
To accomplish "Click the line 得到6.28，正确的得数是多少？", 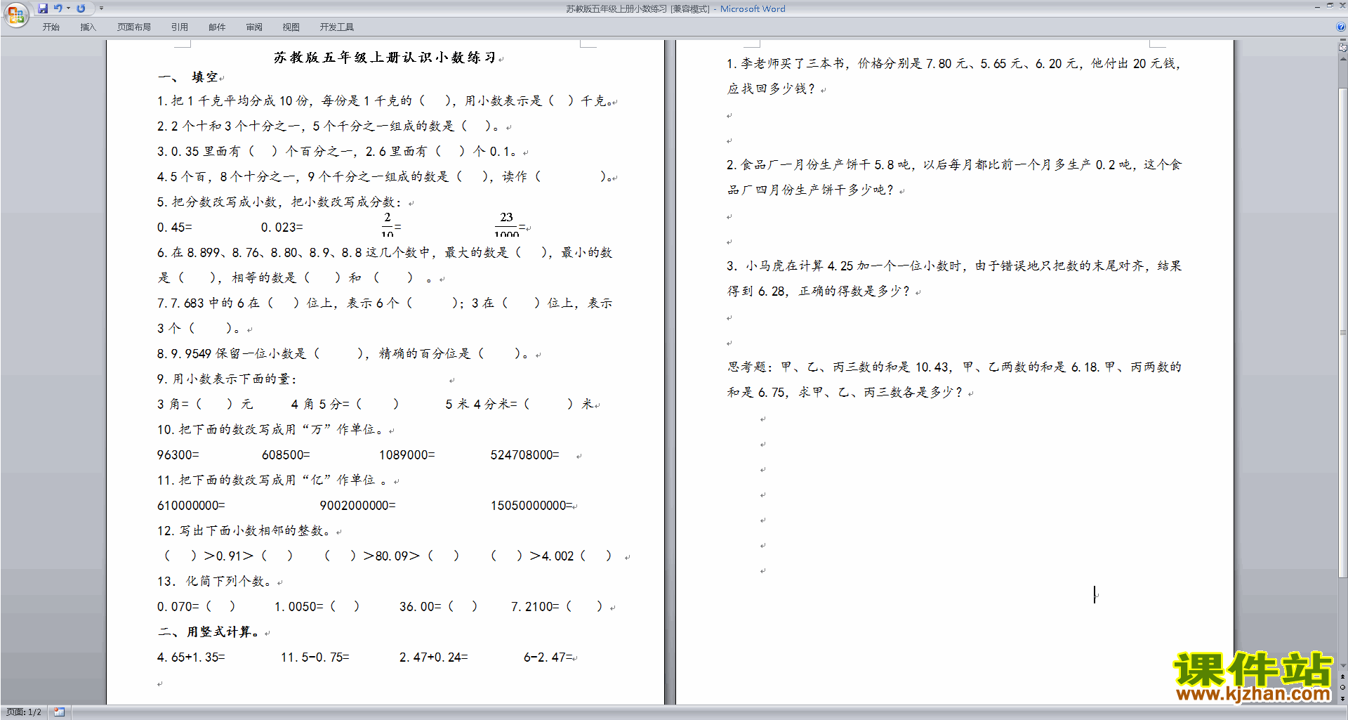I will tap(819, 292).
